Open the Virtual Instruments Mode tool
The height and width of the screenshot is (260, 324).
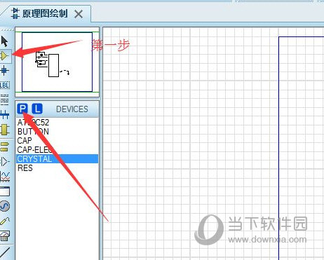click(5, 236)
